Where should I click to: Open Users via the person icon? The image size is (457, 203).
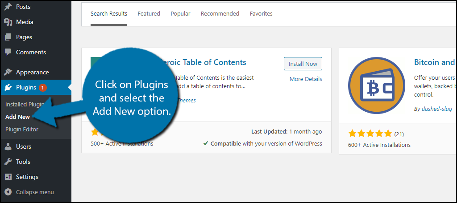8,146
